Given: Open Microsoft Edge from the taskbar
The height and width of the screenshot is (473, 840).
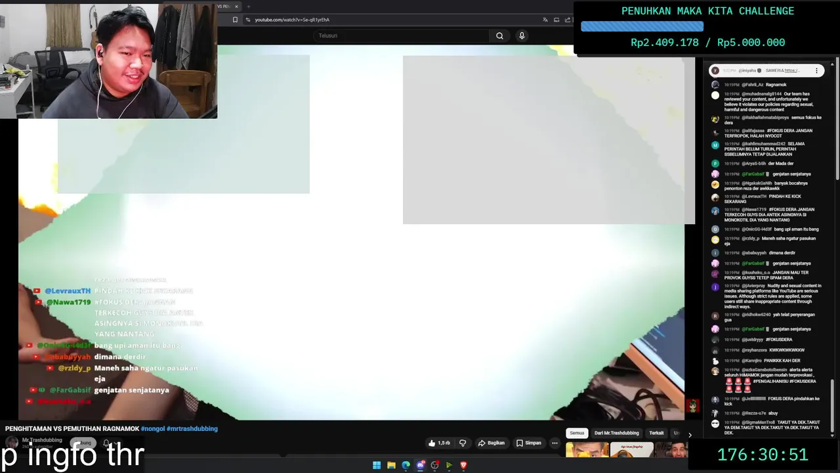Looking at the screenshot, I should pos(406,465).
